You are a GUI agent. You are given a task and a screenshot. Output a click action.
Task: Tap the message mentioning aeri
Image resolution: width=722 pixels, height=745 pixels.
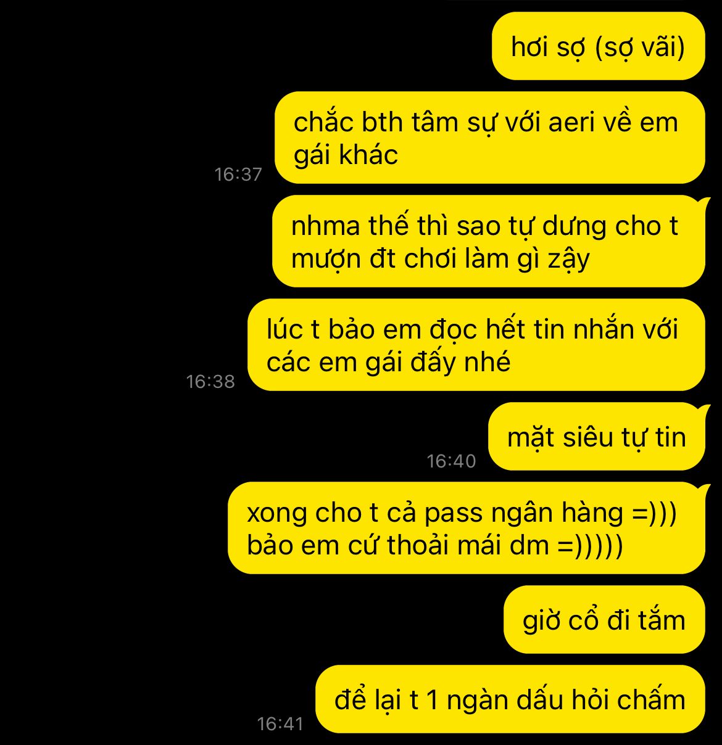point(489,138)
